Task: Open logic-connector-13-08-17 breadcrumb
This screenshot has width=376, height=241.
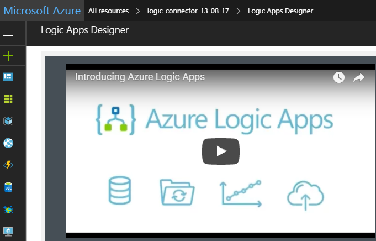Action: tap(188, 11)
